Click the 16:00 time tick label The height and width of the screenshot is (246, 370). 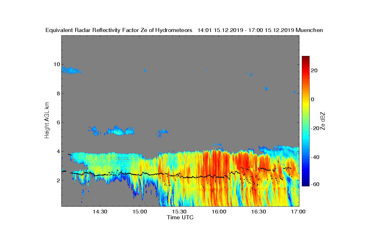[x=219, y=212]
